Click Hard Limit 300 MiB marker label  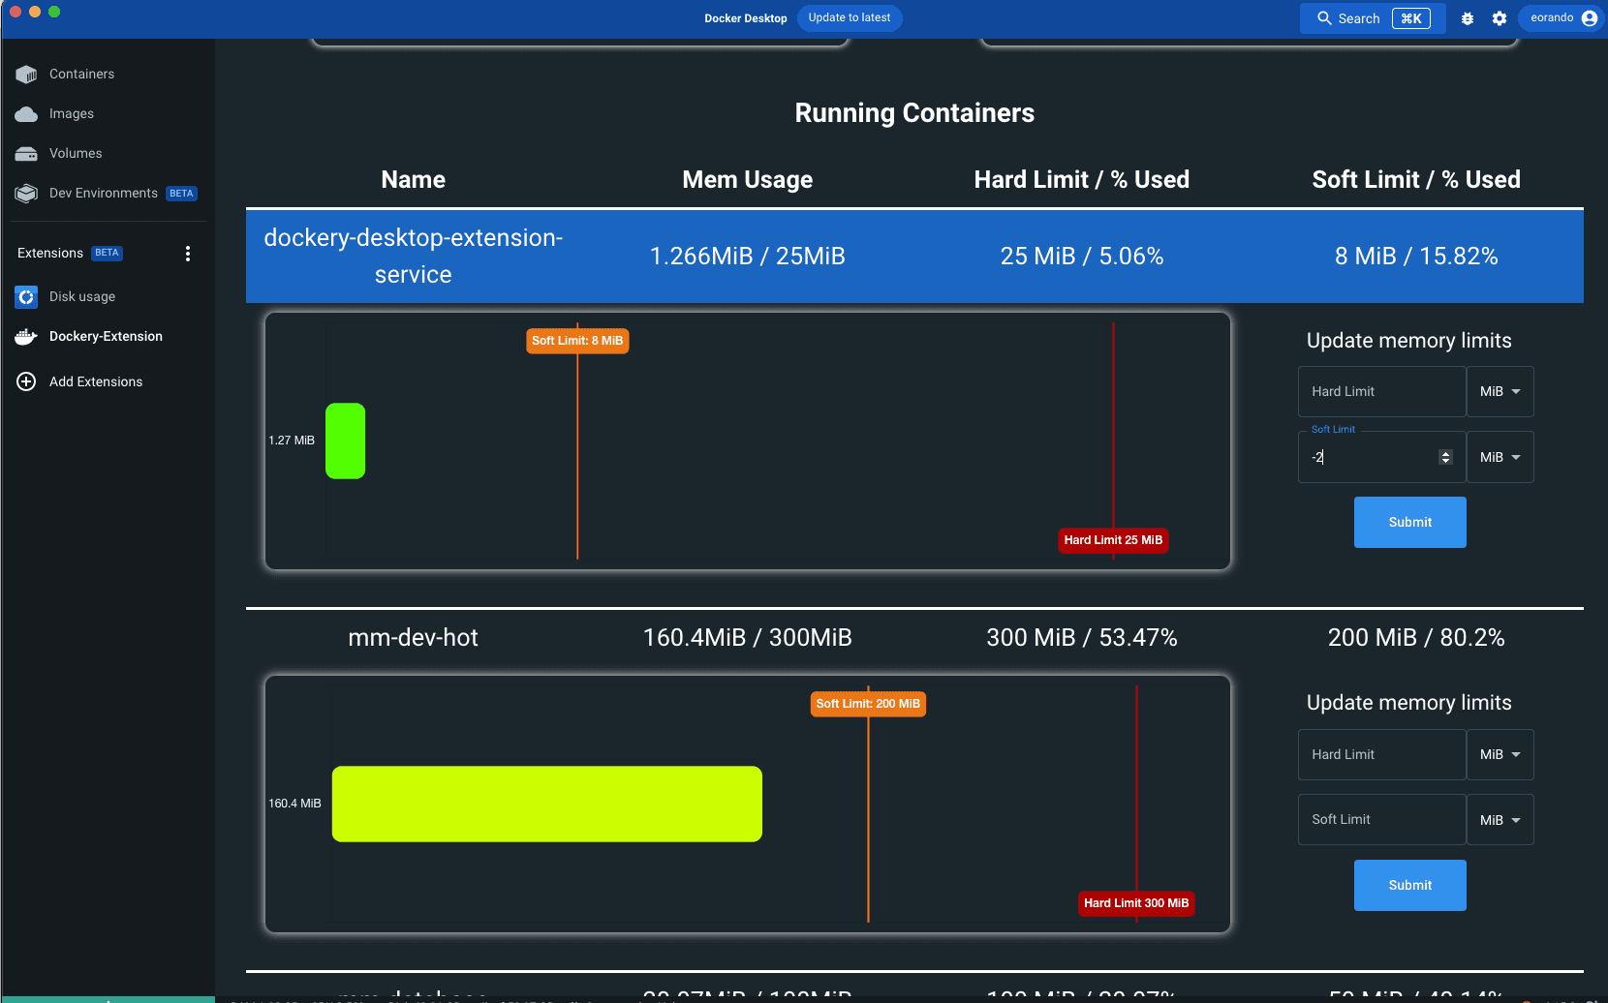(1136, 903)
